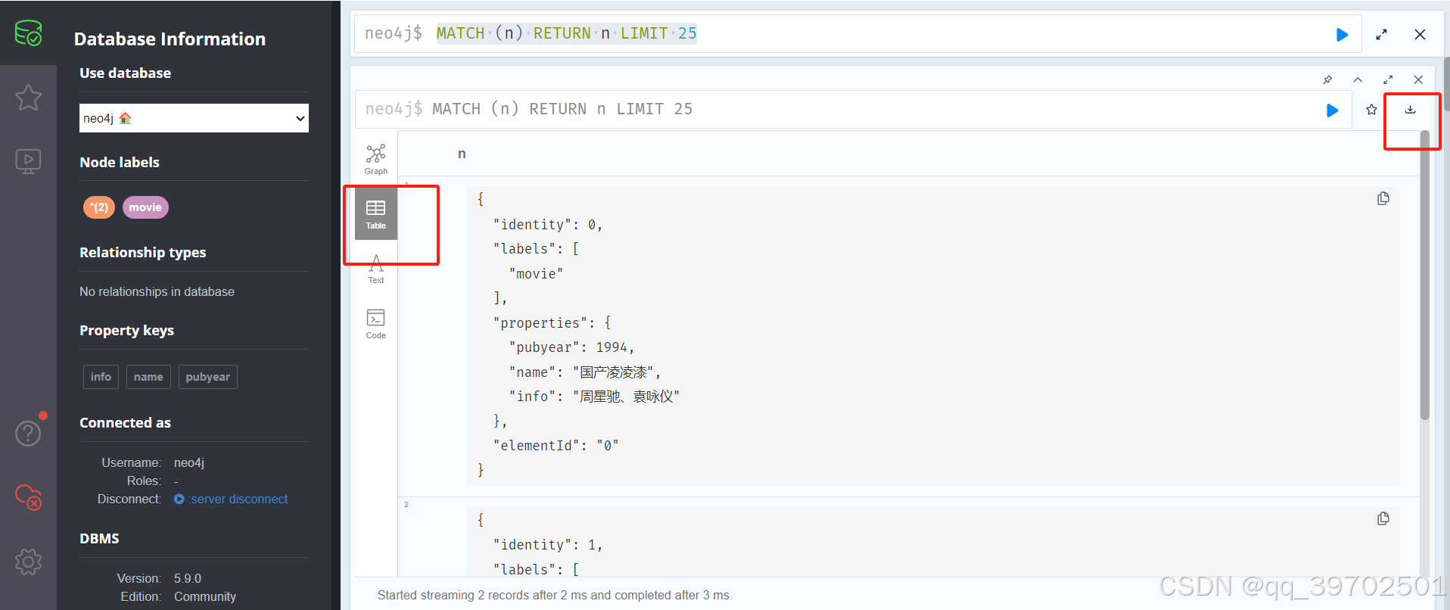This screenshot has width=1450, height=610.
Task: Switch to Table view
Action: pos(376,214)
